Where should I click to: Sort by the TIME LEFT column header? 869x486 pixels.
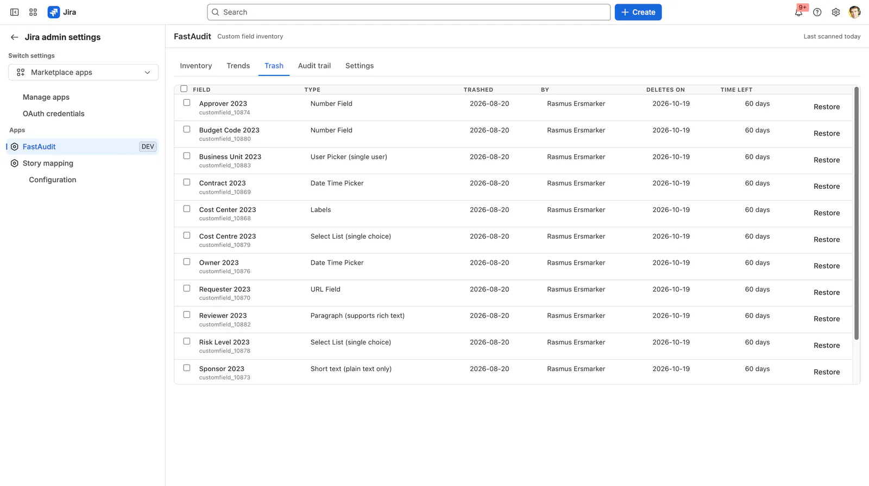click(736, 89)
